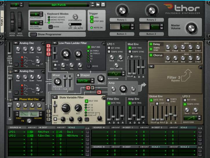Click the Button 1 label
Image resolution: width=210 pixels, height=158 pixels.
(x=122, y=34)
